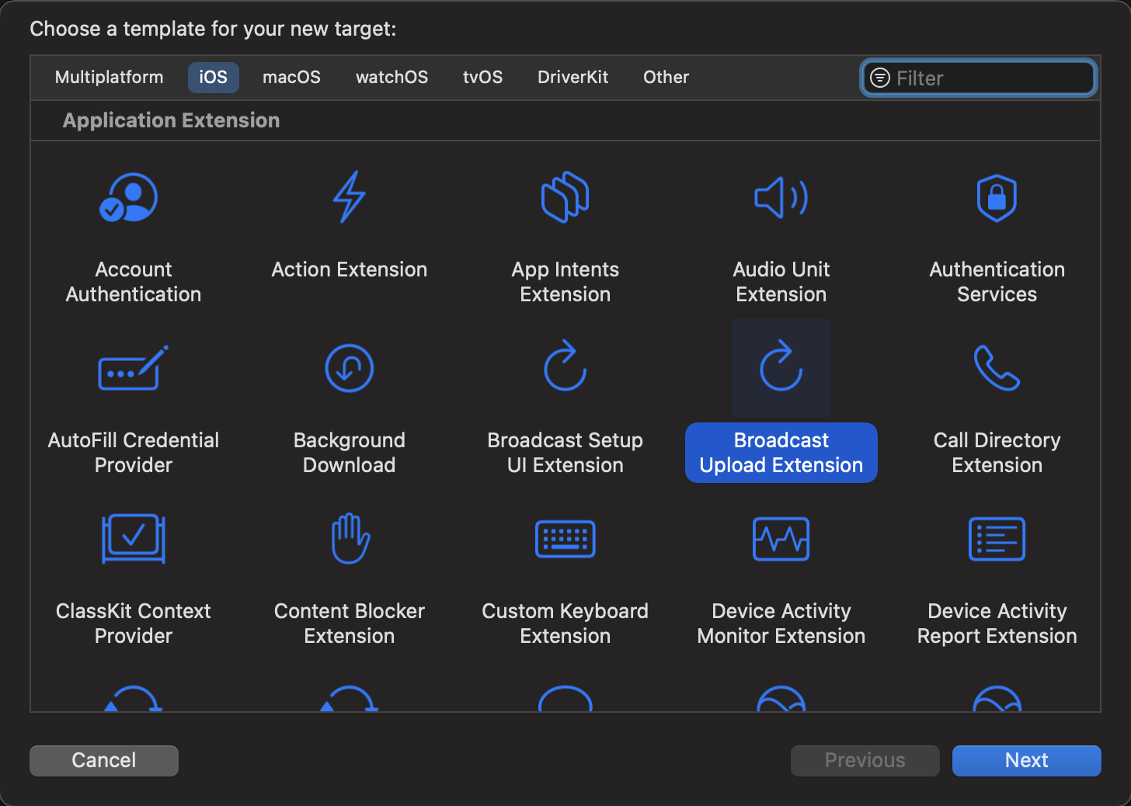The height and width of the screenshot is (806, 1131).
Task: Pick the Audio Unit Extension speaker icon
Action: 781,197
